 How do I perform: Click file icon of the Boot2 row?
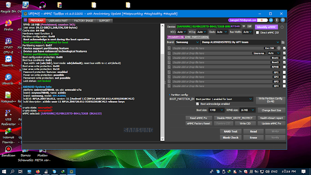(169, 62)
